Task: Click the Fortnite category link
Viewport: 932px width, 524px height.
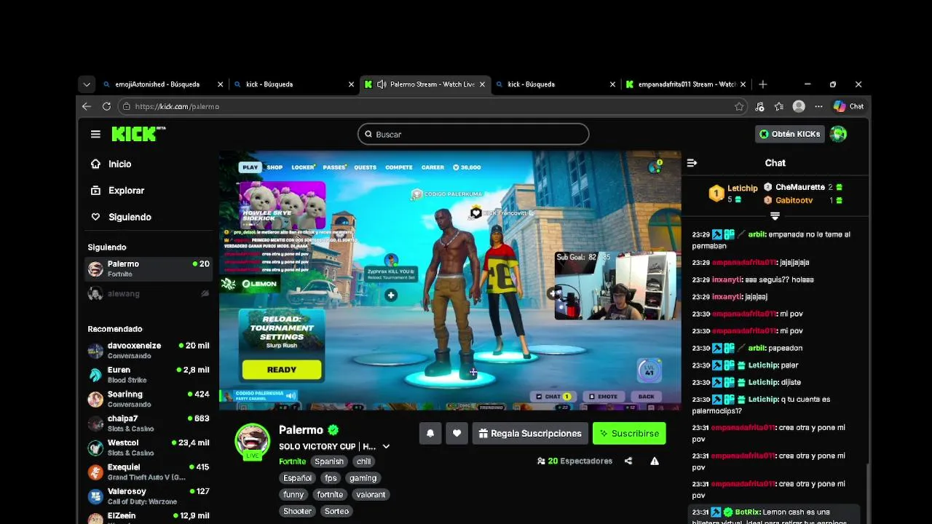Action: 293,461
